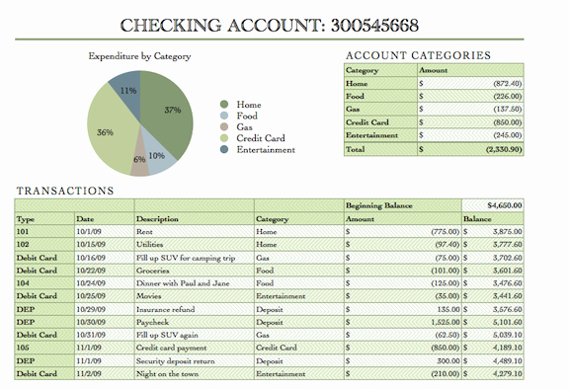
Task: Click the Security deposit amount 300.00
Action: (x=403, y=360)
